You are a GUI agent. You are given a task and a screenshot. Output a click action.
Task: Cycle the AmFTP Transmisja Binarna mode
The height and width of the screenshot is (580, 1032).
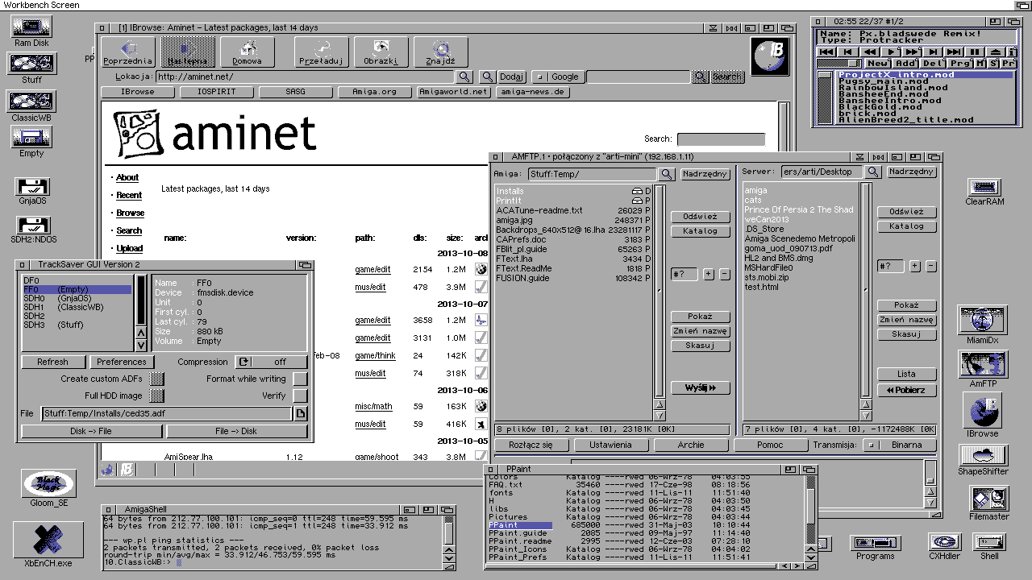[900, 445]
